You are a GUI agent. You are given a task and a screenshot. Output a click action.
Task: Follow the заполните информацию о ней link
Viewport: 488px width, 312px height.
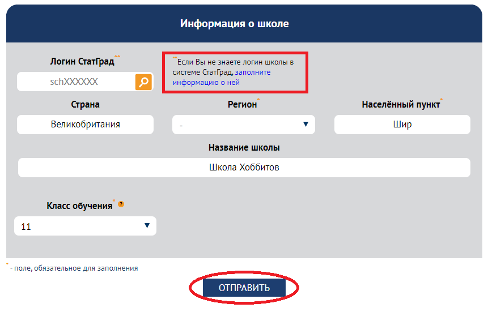pos(222,78)
